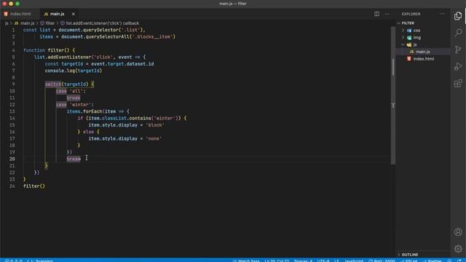Click 'break' on line 20
Screen dimensions: 466x262
point(74,159)
